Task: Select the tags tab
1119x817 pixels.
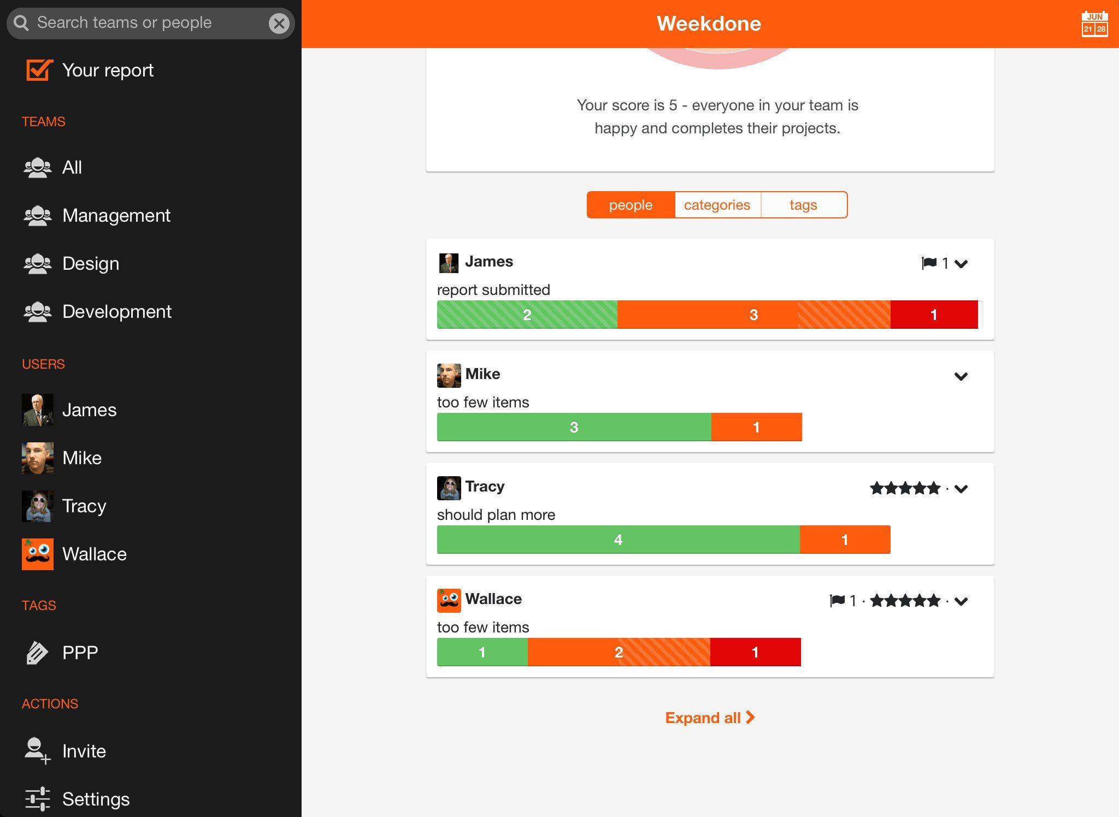Action: 803,205
